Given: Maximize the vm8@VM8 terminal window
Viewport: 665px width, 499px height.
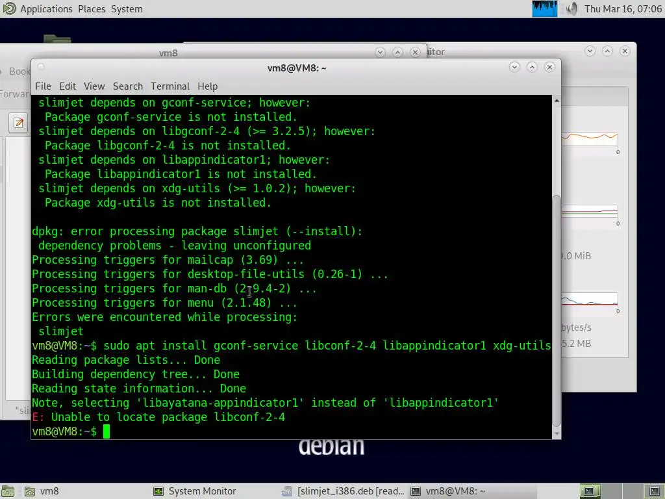Looking at the screenshot, I should point(533,67).
